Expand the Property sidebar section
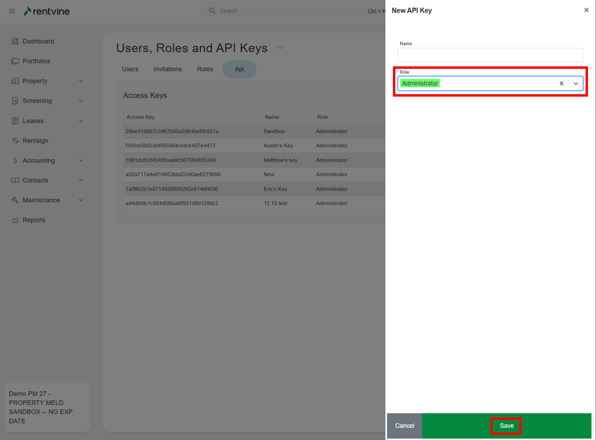Viewport: 596px width, 440px height. coord(81,81)
